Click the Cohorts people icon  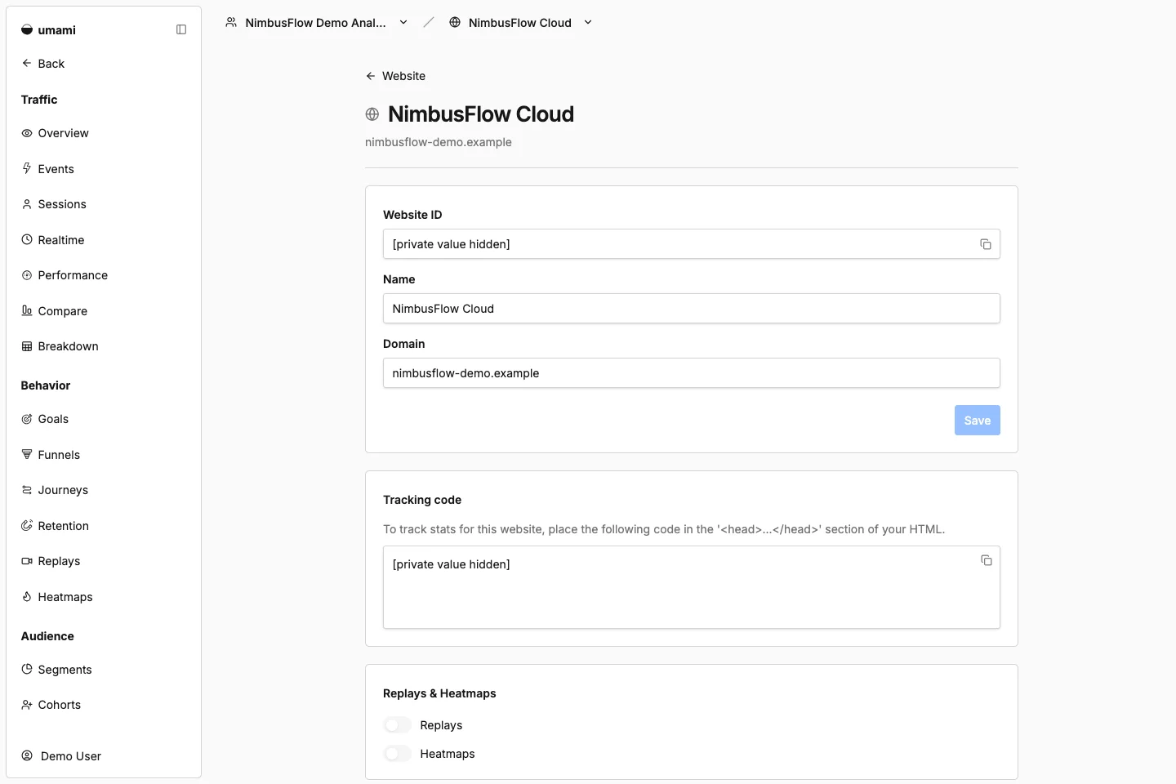point(27,705)
